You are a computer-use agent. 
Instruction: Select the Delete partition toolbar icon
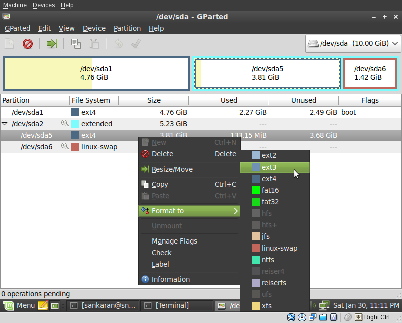click(x=28, y=44)
